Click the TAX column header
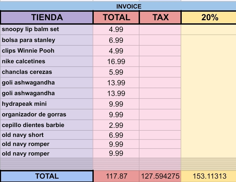Image resolution: width=236 pixels, height=182 pixels. pyautogui.click(x=160, y=17)
